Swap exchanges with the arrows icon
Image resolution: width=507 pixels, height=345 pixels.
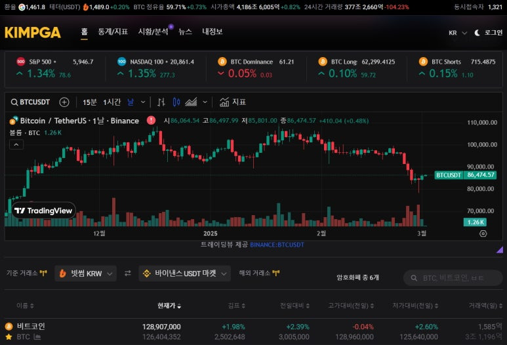[x=128, y=274]
